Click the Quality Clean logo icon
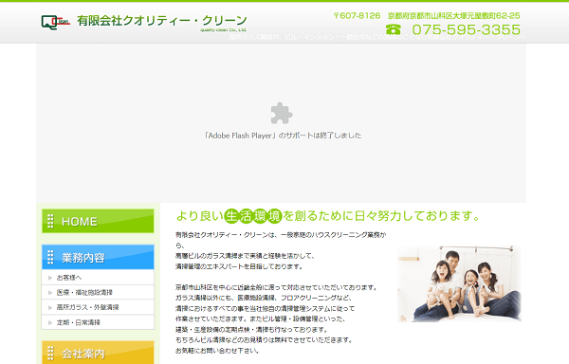 (x=55, y=22)
